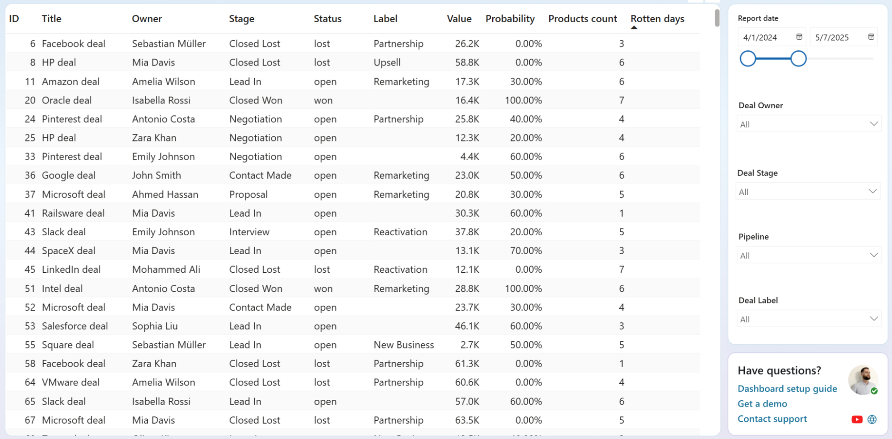The width and height of the screenshot is (892, 439).
Task: Click the New Business label cell
Action: (x=403, y=345)
